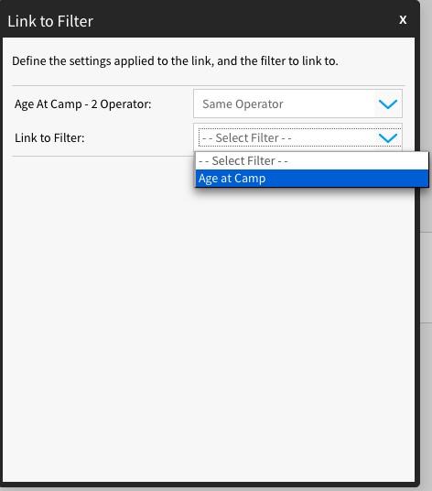Select the highlighted blue dropdown row
Viewport: 432px width, 491px height.
coord(312,179)
